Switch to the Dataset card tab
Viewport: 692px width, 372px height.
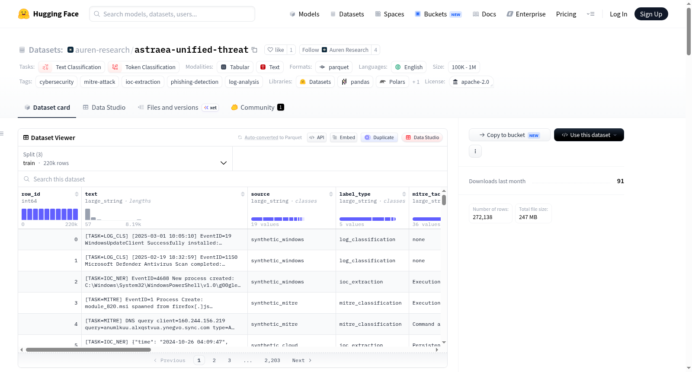point(47,108)
